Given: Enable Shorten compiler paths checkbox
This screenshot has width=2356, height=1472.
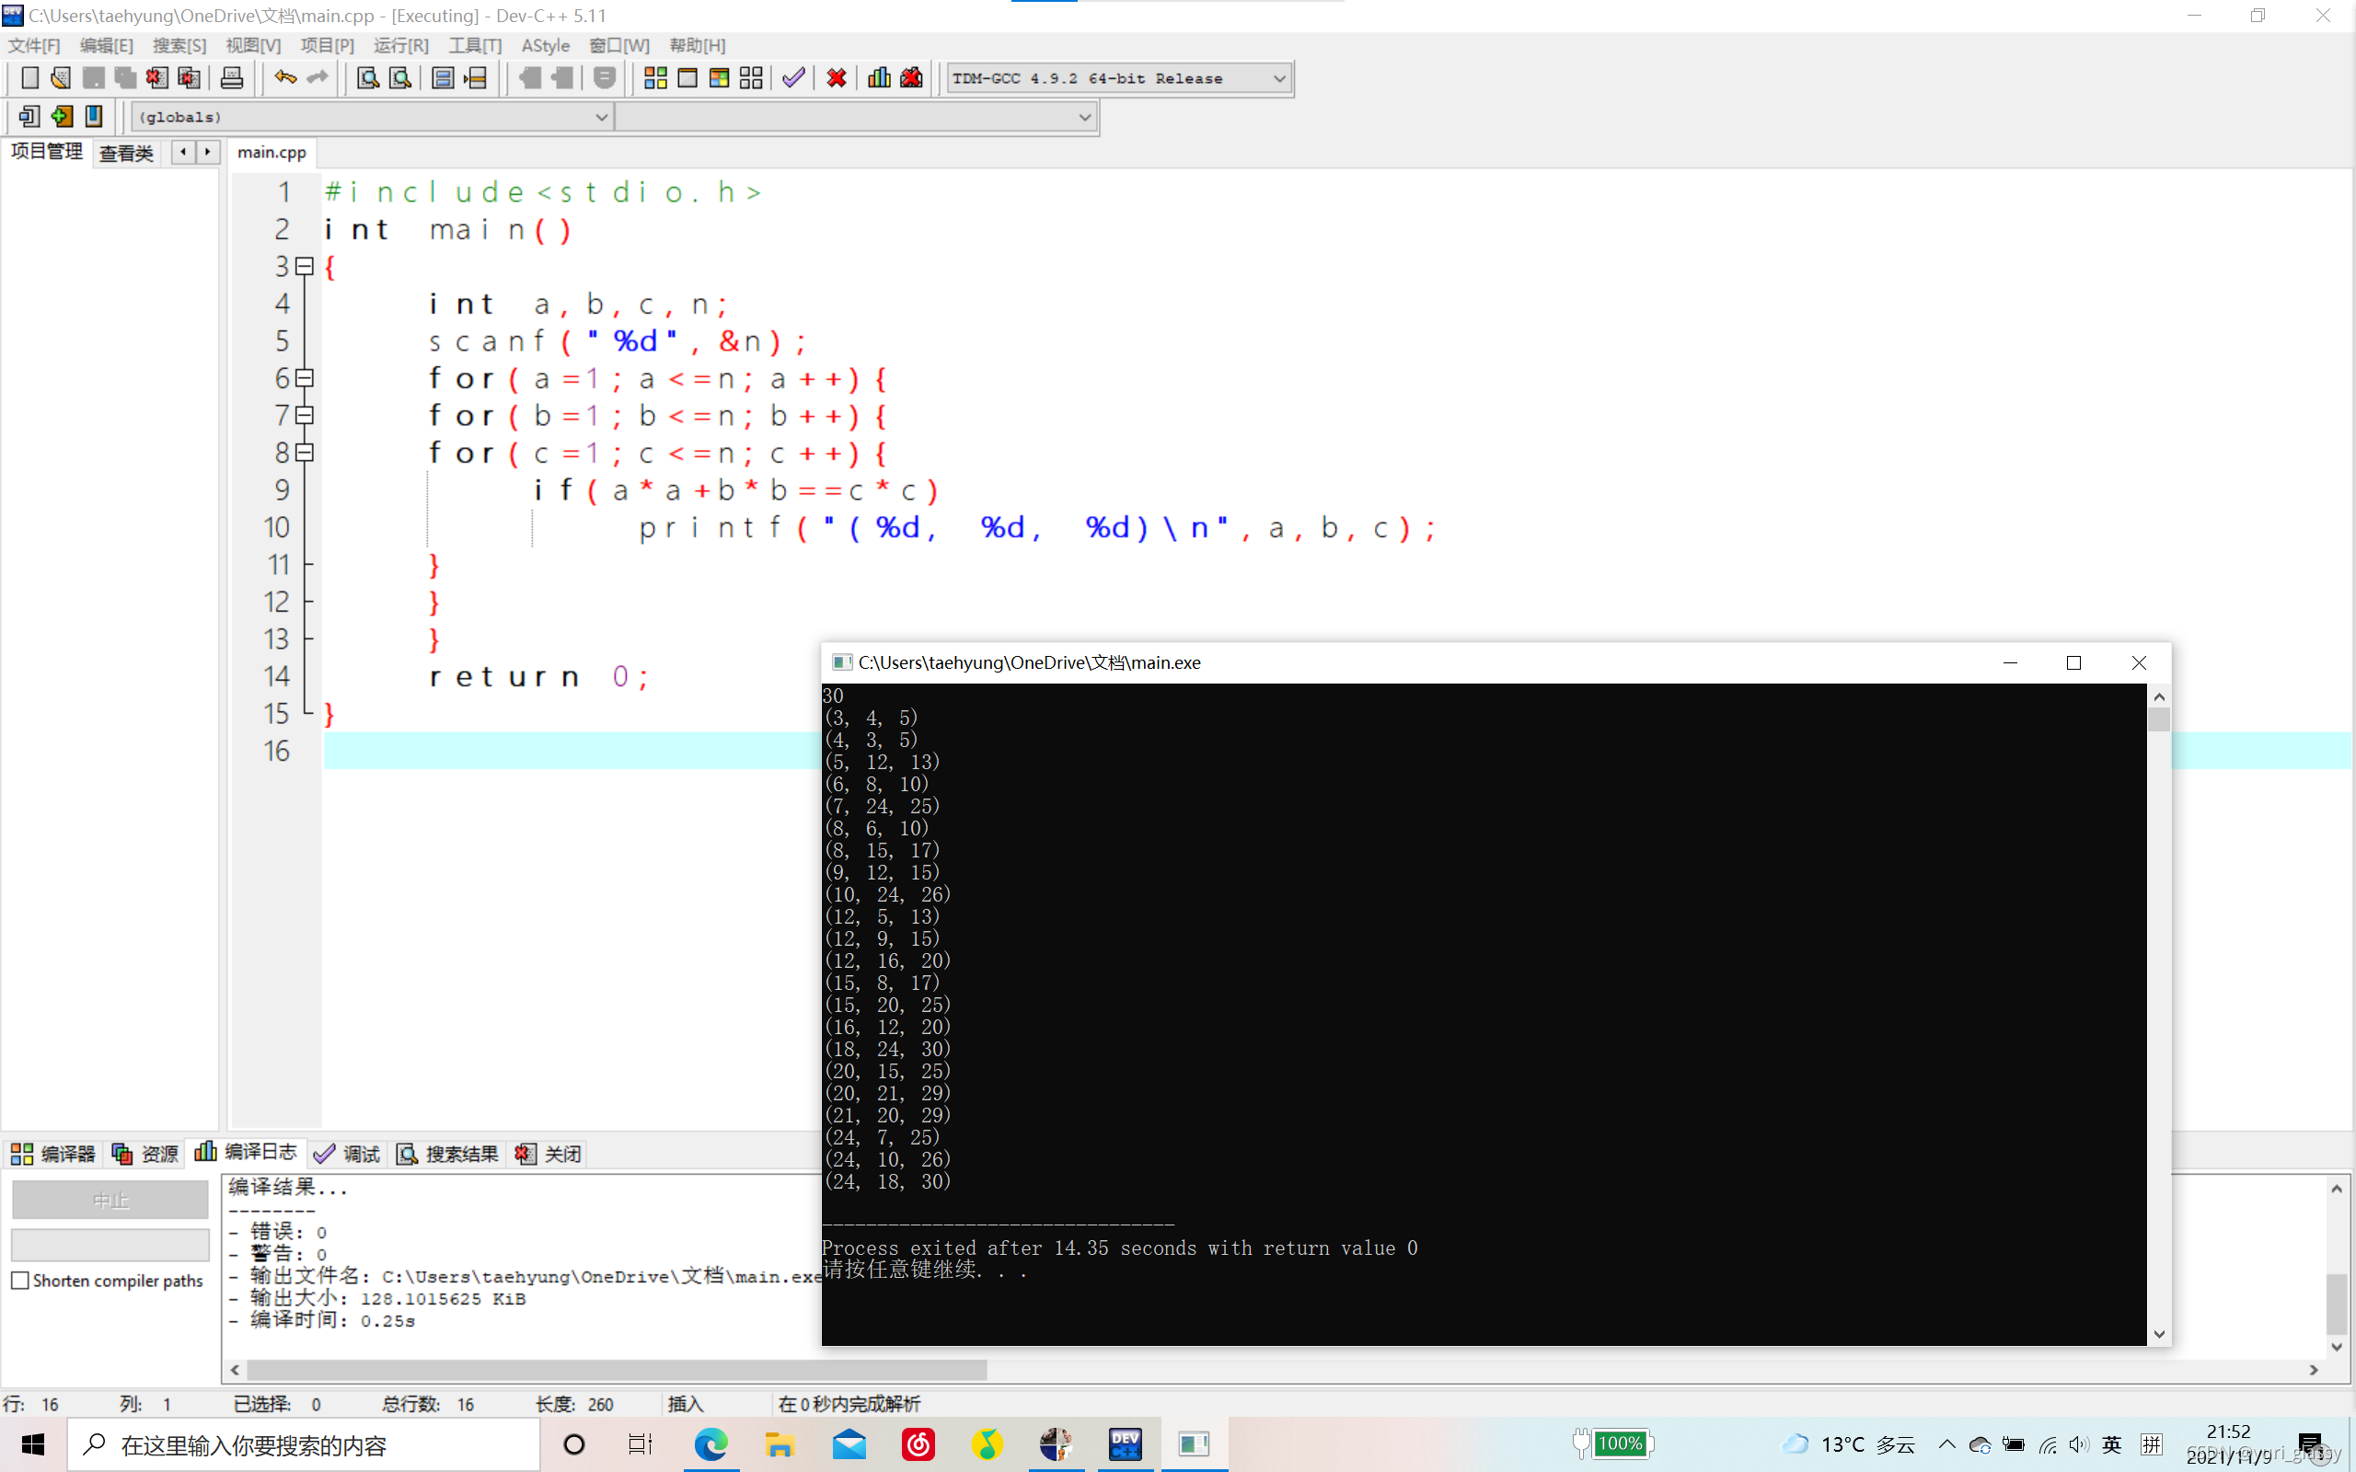Looking at the screenshot, I should pyautogui.click(x=20, y=1281).
